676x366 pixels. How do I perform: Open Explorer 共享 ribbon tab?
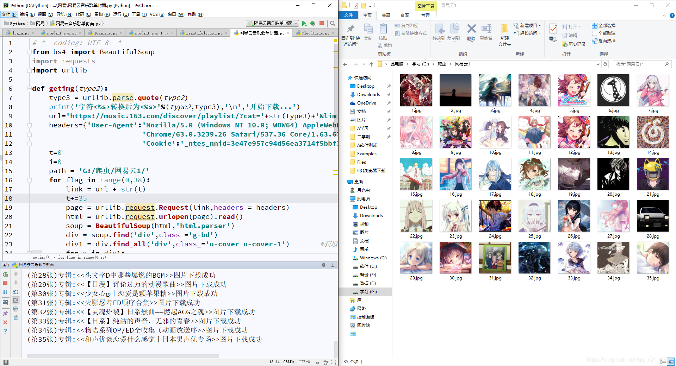pos(386,15)
